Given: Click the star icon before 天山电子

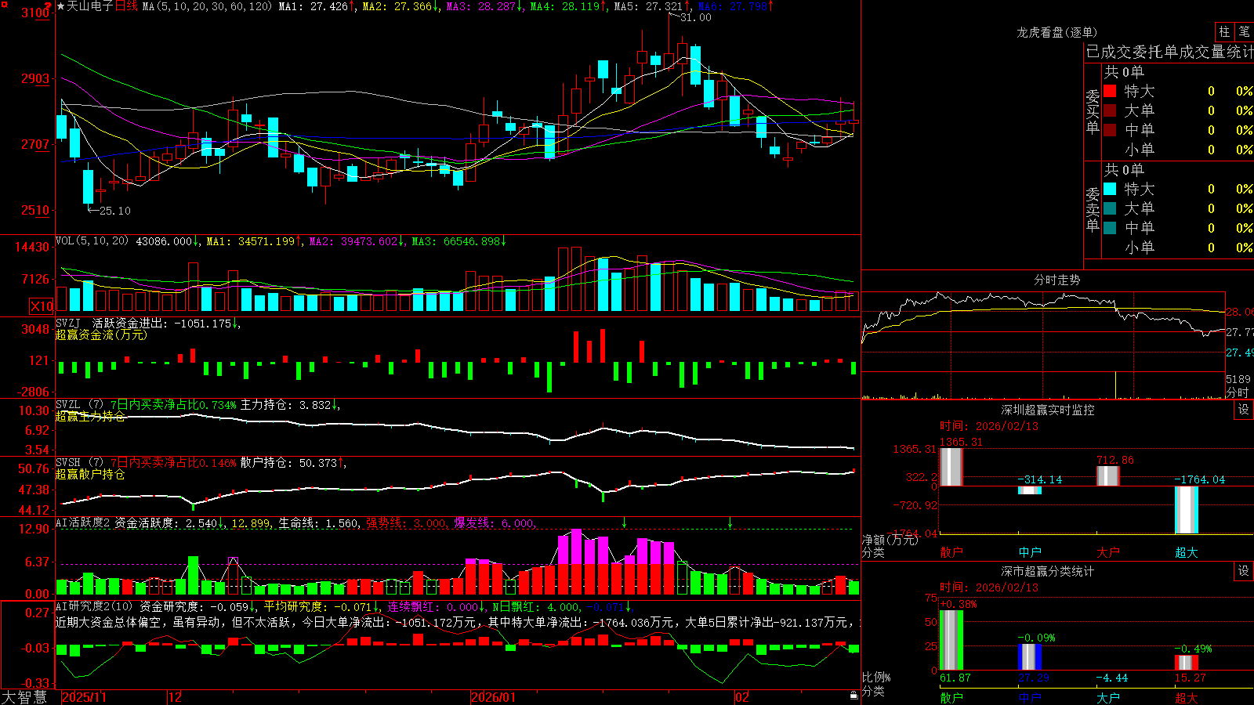Looking at the screenshot, I should [61, 6].
